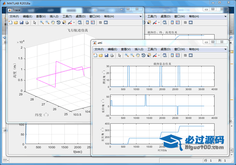Toggle Zoom In tool in Trace window
This screenshot has height=165, width=236.
point(42,23)
